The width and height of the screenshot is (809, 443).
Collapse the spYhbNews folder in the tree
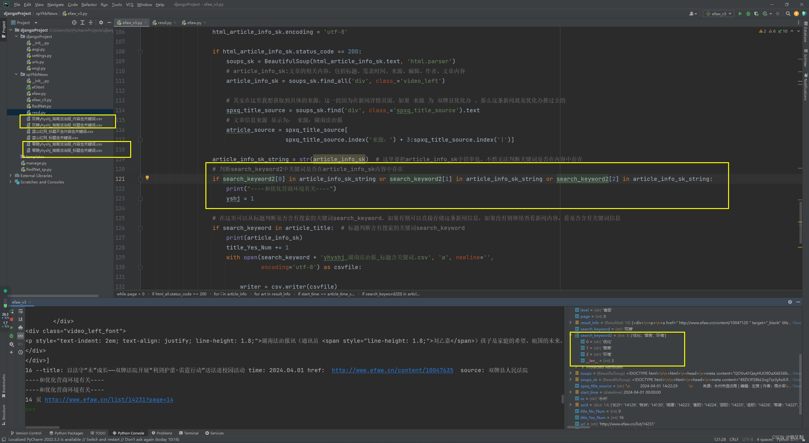16,74
